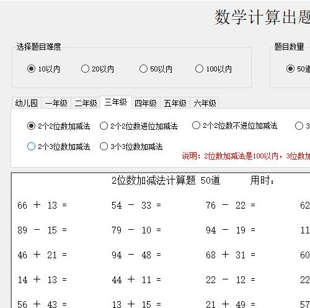The height and width of the screenshot is (308, 310).
Task: Switch to the 幼儿园 tab
Action: tap(27, 103)
